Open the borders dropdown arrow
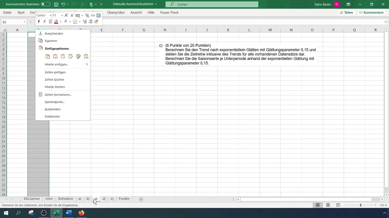This screenshot has width=389, height=218. click(x=80, y=21)
